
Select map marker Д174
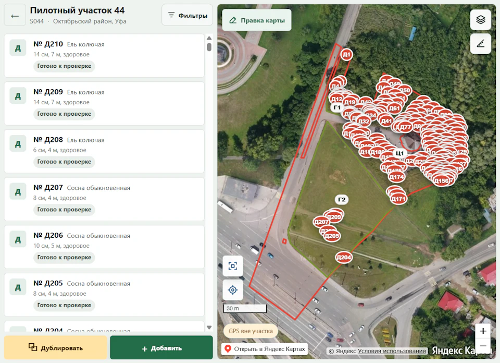click(x=397, y=177)
